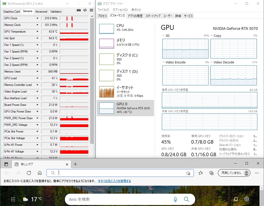Open the オプション(O) menu
The width and height of the screenshot is (264, 206).
(120, 10)
